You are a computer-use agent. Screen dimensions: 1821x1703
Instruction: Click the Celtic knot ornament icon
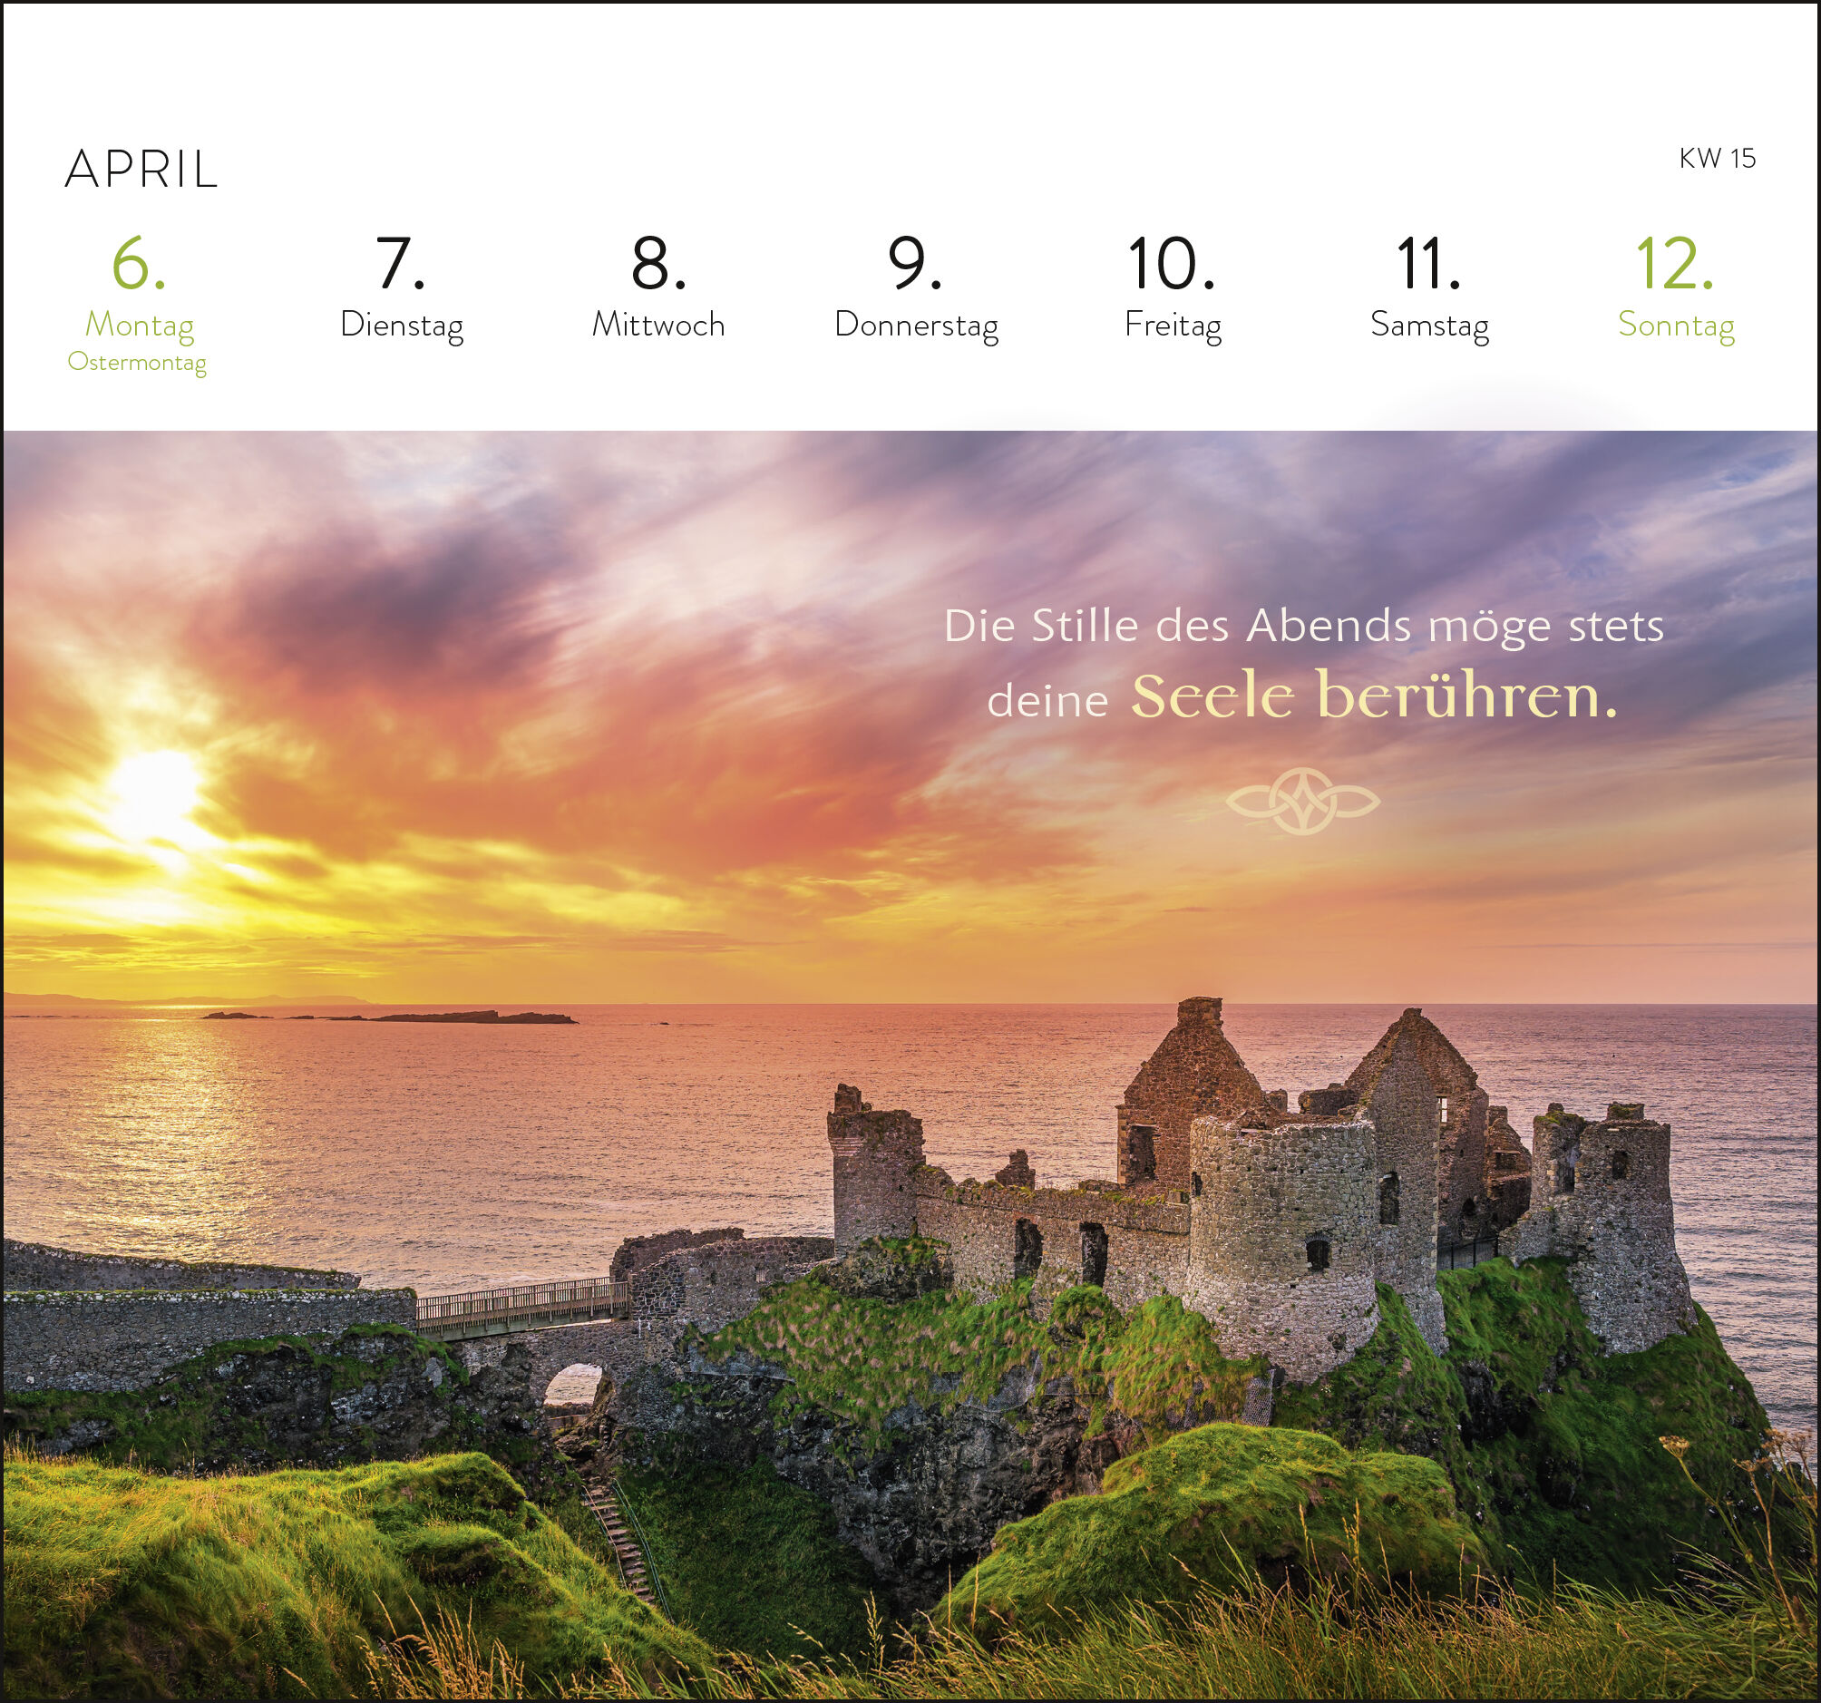point(1302,802)
